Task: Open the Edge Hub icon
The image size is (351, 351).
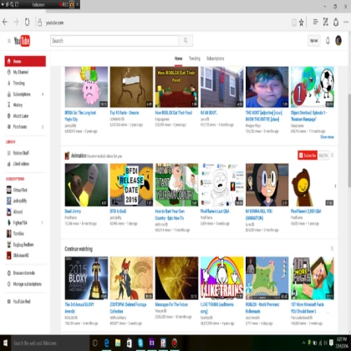Action: pyautogui.click(x=315, y=22)
